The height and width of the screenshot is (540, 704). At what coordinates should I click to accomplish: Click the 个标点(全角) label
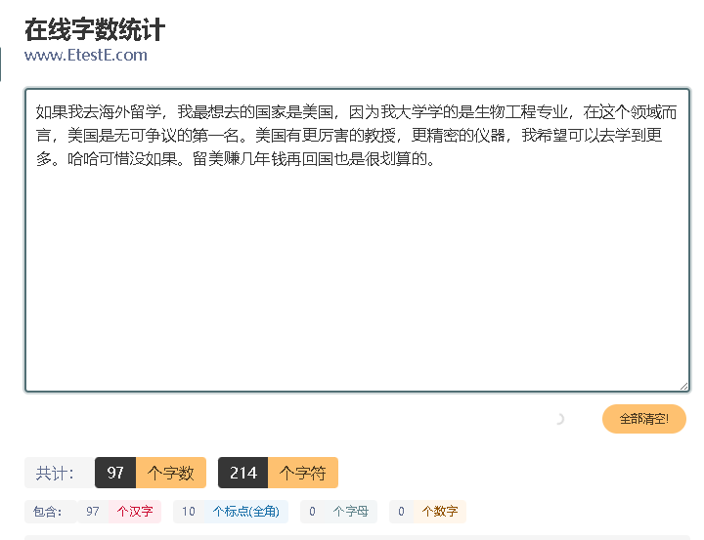click(246, 512)
